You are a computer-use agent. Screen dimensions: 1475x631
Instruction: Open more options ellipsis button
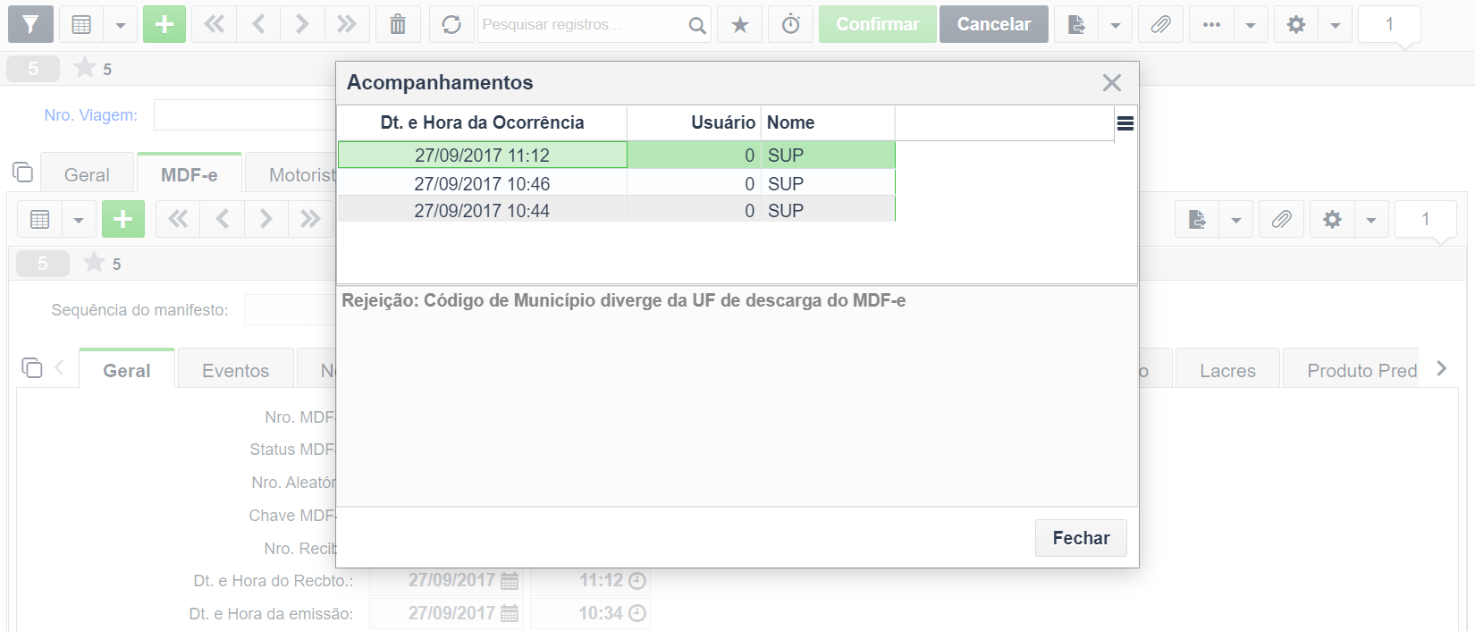click(x=1211, y=24)
